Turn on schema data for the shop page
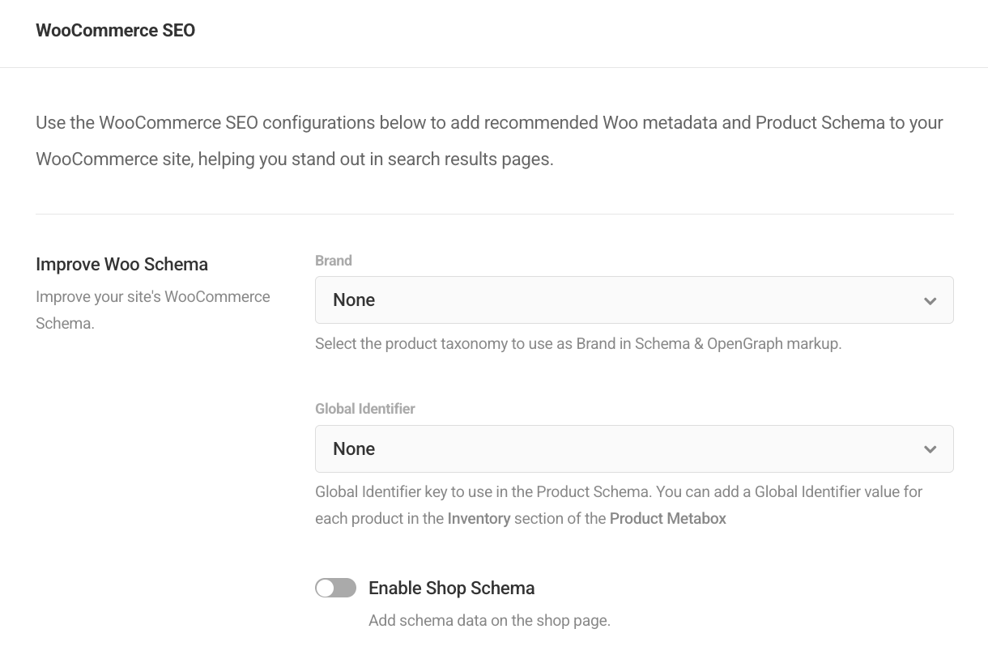This screenshot has height=663, width=988. click(335, 588)
